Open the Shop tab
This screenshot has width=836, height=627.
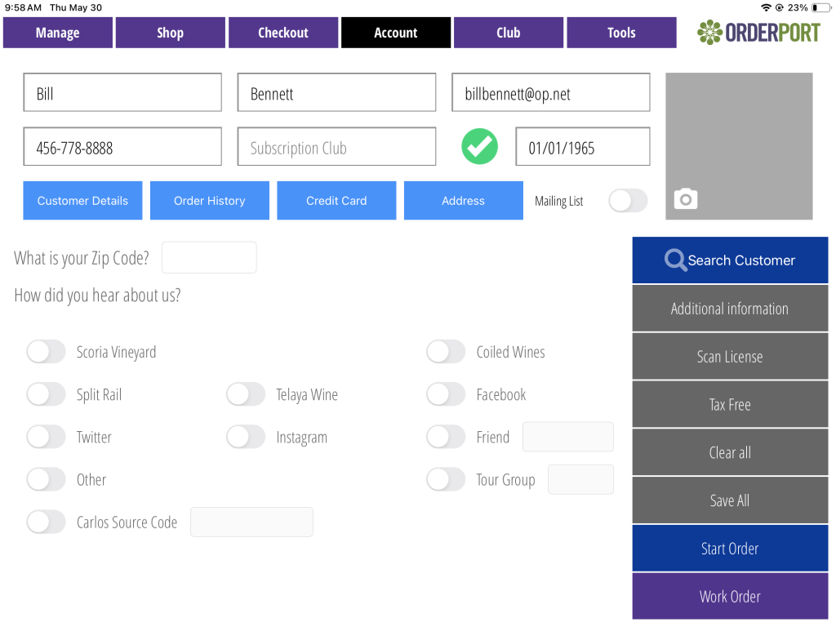click(170, 33)
